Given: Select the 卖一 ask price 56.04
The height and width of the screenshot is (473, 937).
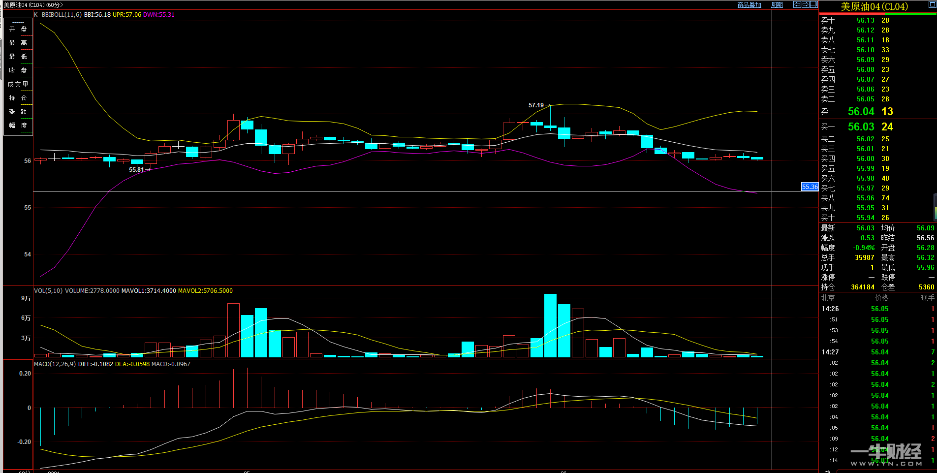Looking at the screenshot, I should [x=861, y=112].
